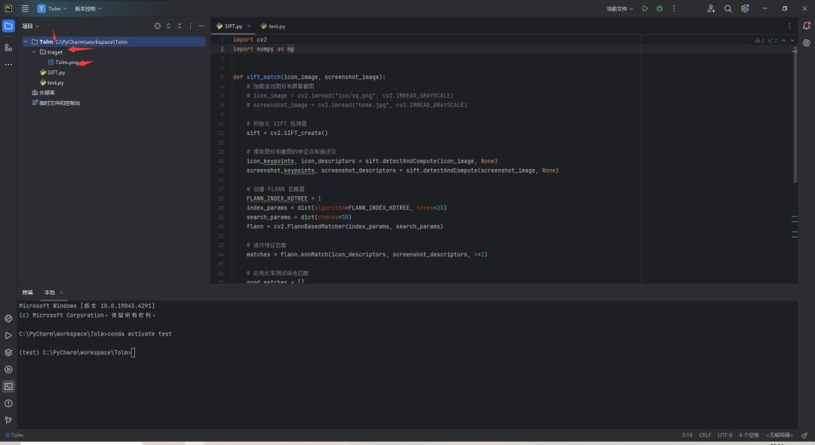Open Search Everywhere magnifier icon

pyautogui.click(x=728, y=8)
